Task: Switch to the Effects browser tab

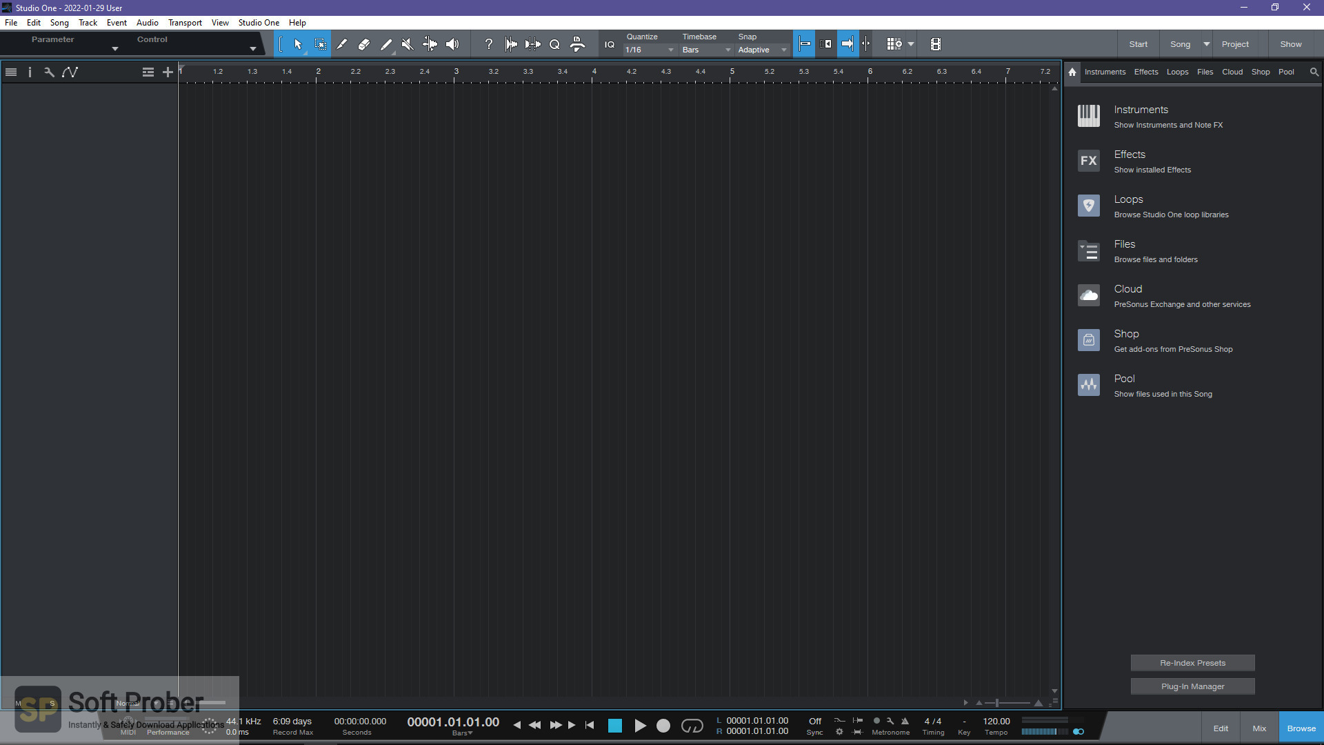Action: [1146, 72]
